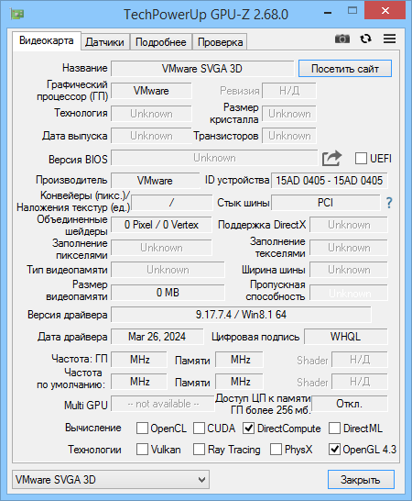The height and width of the screenshot is (501, 412).
Task: Open the Подробнее tab
Action: tap(161, 42)
